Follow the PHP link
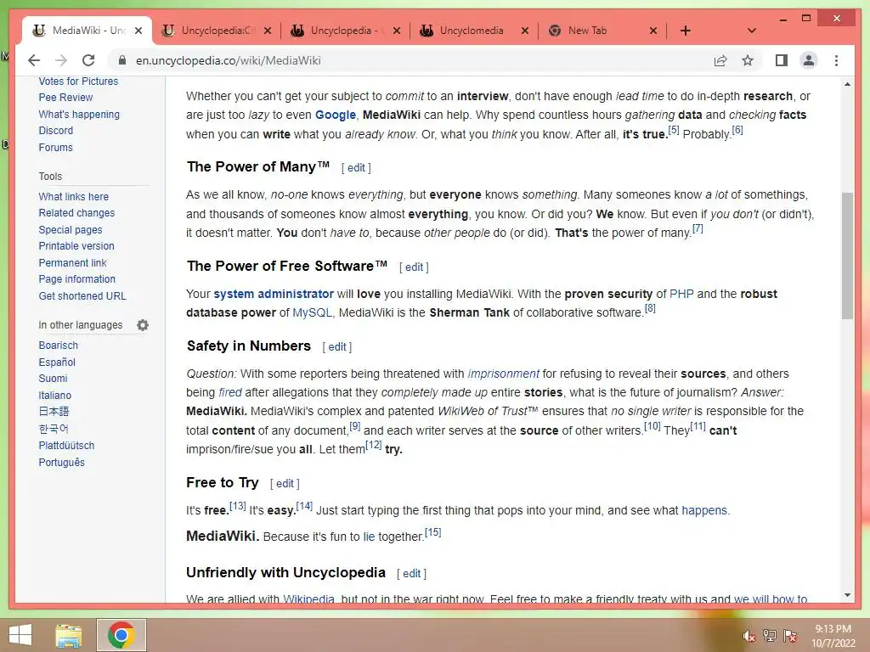870x652 pixels. click(x=681, y=294)
